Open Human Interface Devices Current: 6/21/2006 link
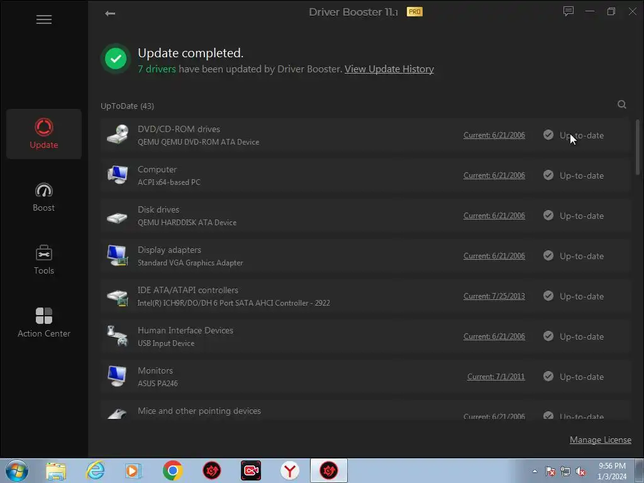This screenshot has width=644, height=483. click(494, 336)
